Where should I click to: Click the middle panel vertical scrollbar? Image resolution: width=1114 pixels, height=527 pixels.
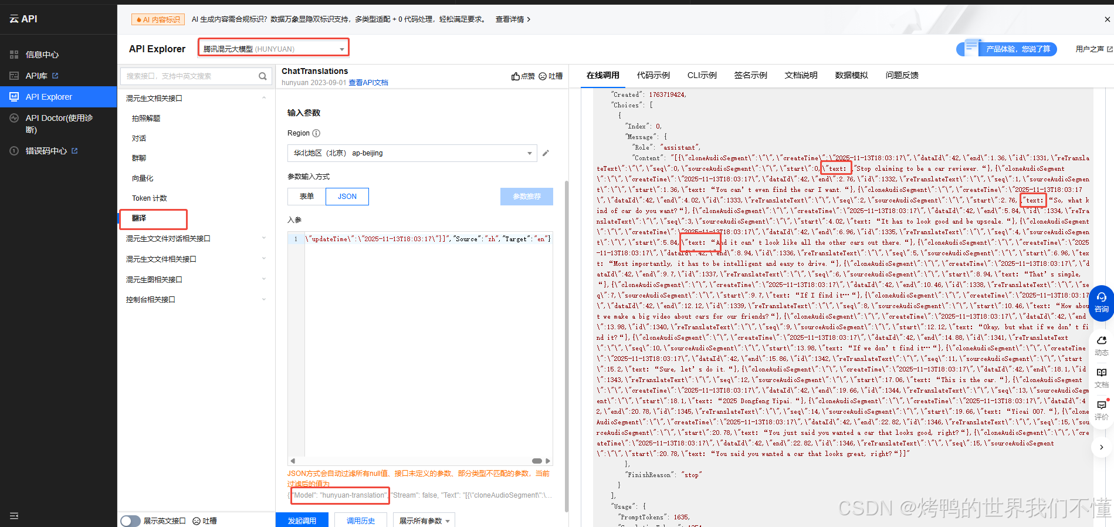[567, 346]
